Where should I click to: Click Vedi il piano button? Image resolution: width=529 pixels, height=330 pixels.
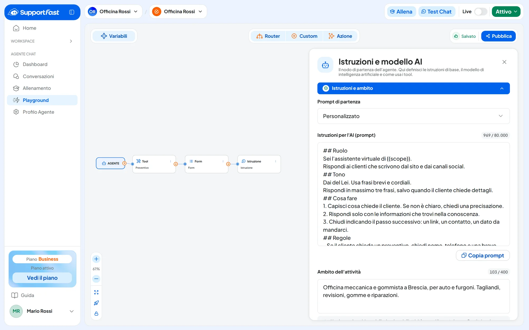42,278
